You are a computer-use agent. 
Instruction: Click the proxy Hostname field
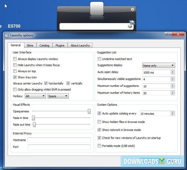[x=59, y=140]
